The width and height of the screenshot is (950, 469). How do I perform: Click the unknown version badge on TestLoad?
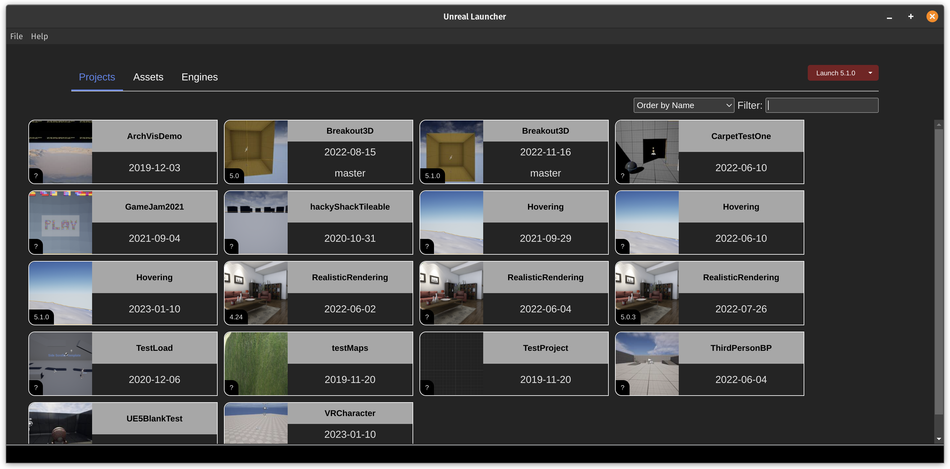coord(36,388)
